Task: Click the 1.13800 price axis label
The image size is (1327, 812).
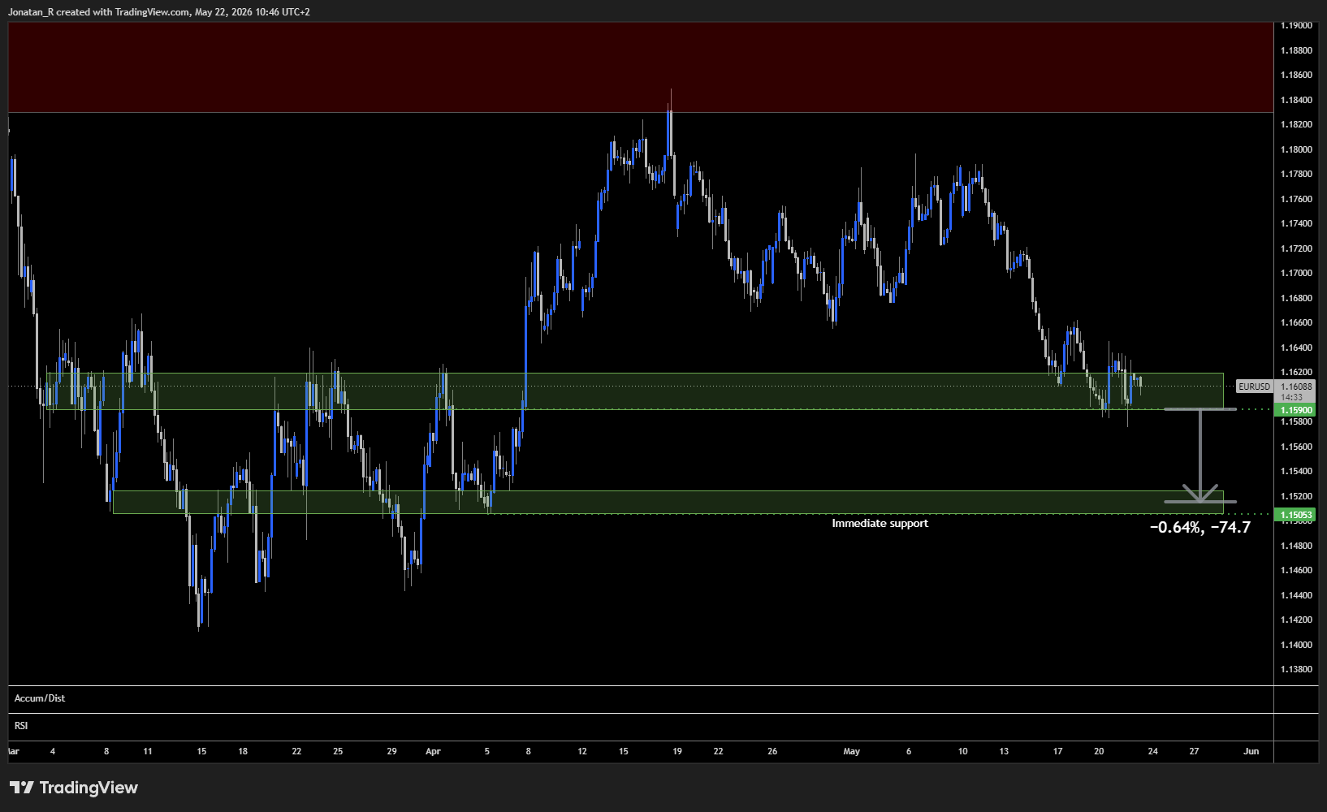Action: coord(1296,669)
